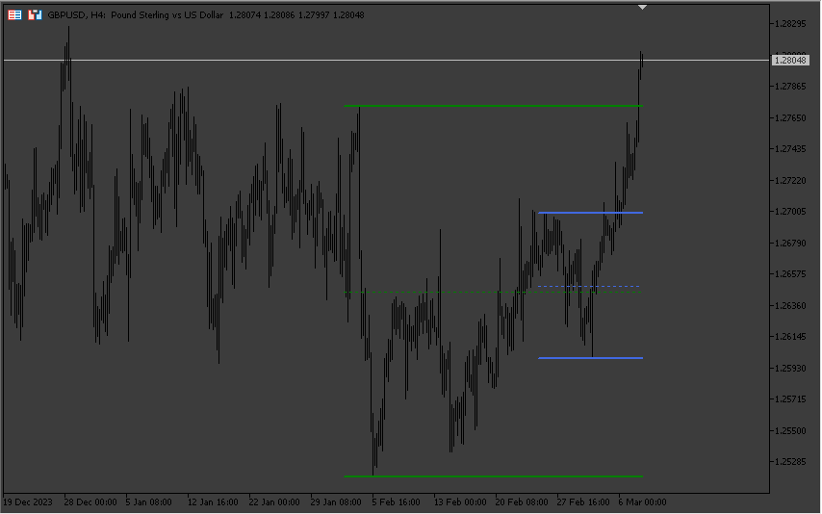Click the 29 Jan 08:00 time label
Viewport: 822px width, 514px height.
pos(336,502)
